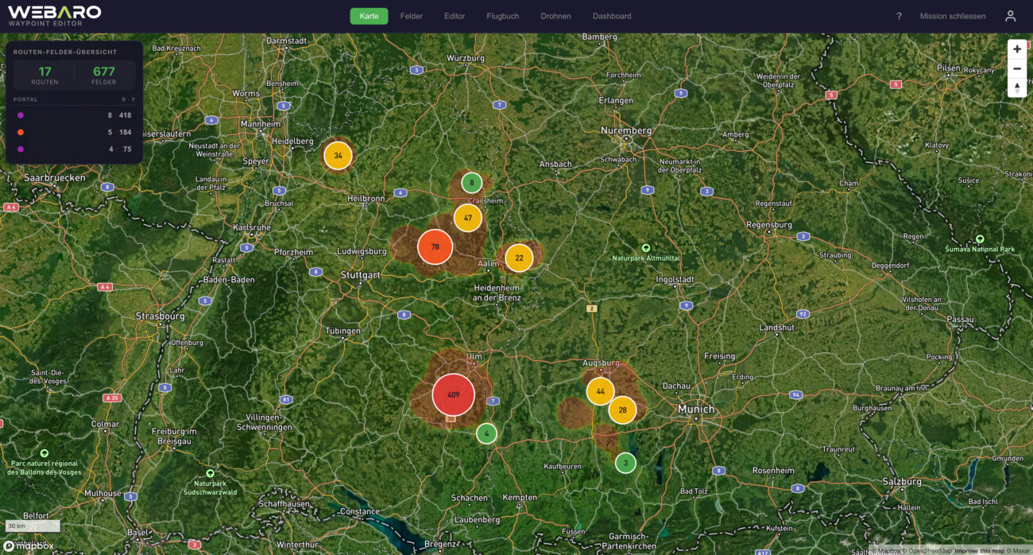Select the orange 78 cluster marker
Viewport: 1033px width, 555px height.
[435, 246]
